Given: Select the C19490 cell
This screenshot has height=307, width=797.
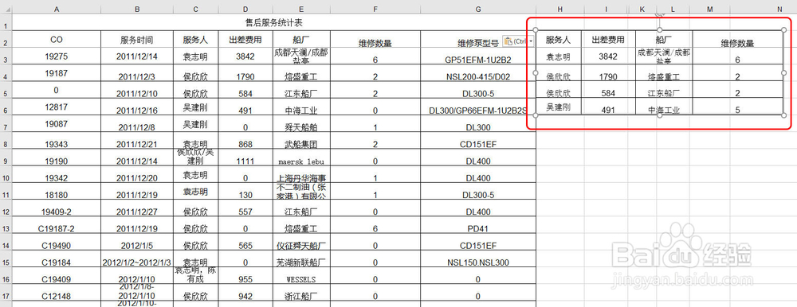Looking at the screenshot, I should [x=57, y=243].
